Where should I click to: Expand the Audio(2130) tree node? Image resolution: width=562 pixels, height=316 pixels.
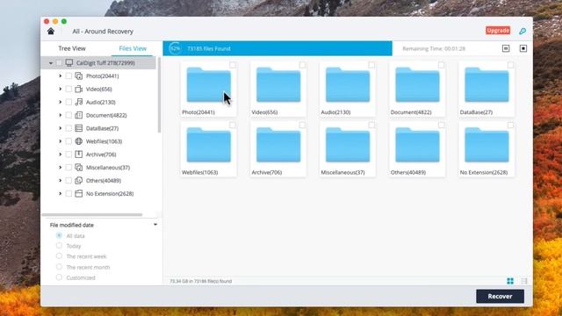pyautogui.click(x=60, y=102)
